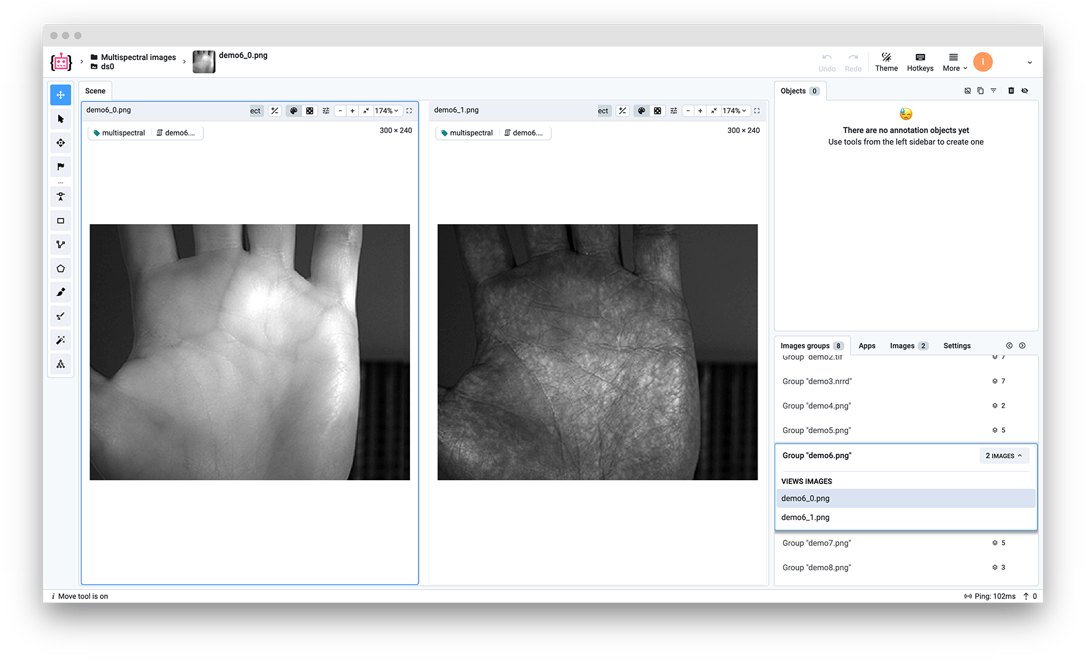The image size is (1086, 664).
Task: Choose the polygon tool
Action: click(61, 268)
